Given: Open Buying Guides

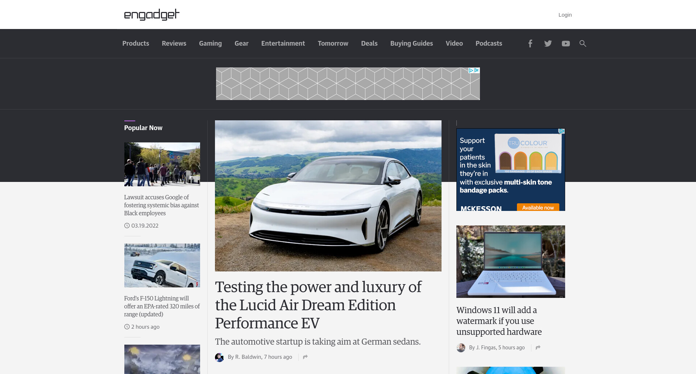Looking at the screenshot, I should [x=411, y=43].
